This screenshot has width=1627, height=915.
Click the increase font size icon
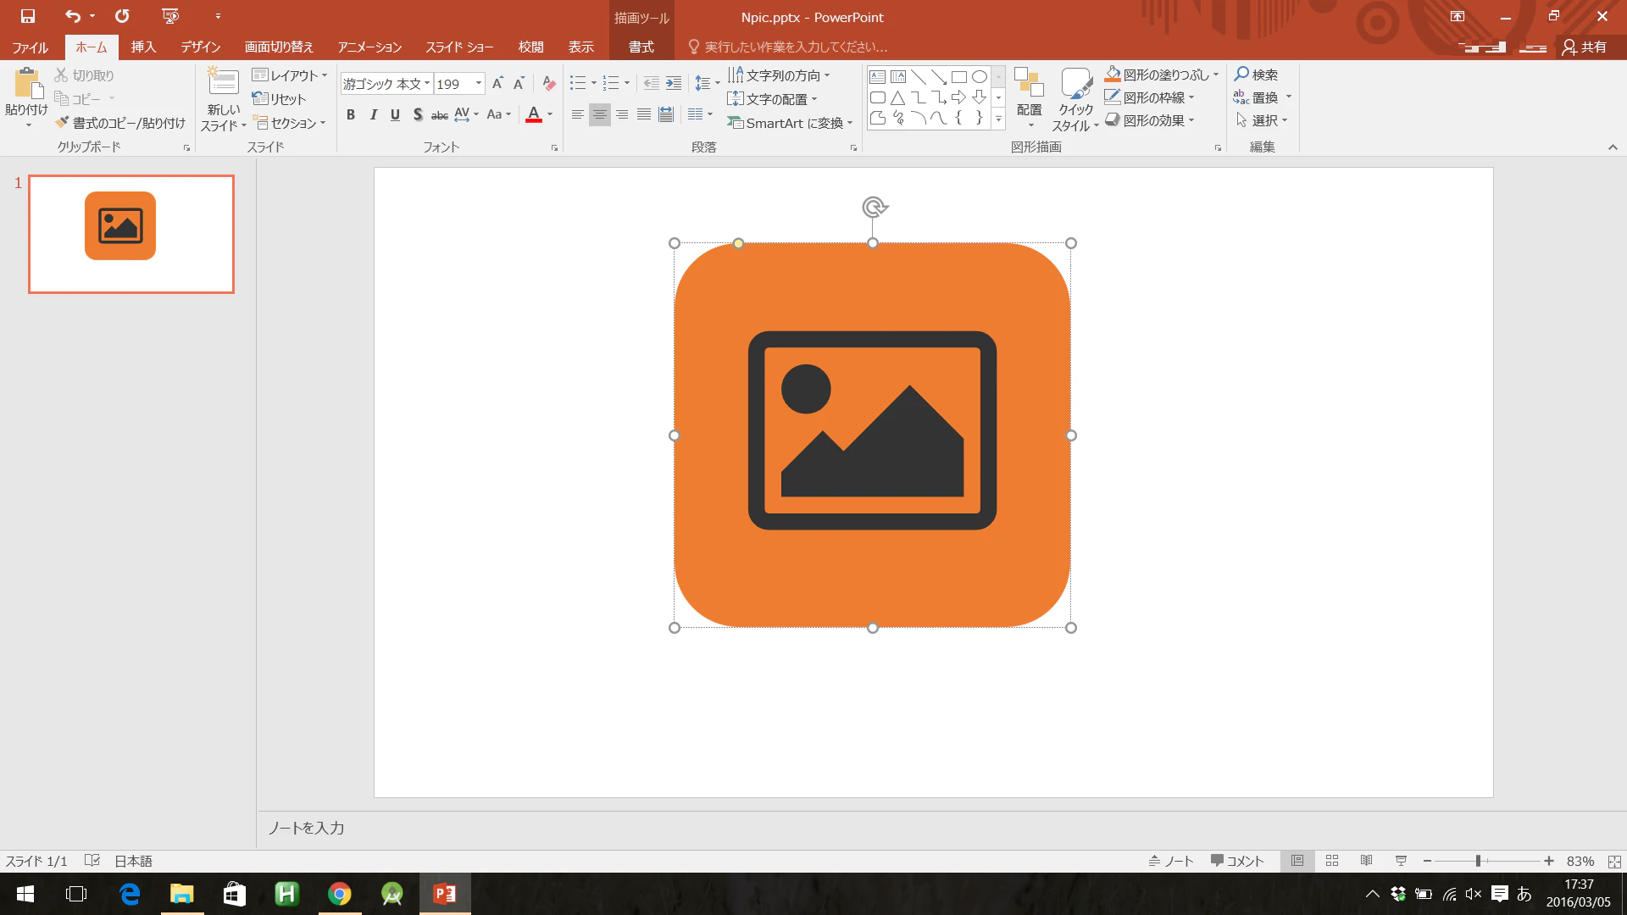tap(497, 83)
